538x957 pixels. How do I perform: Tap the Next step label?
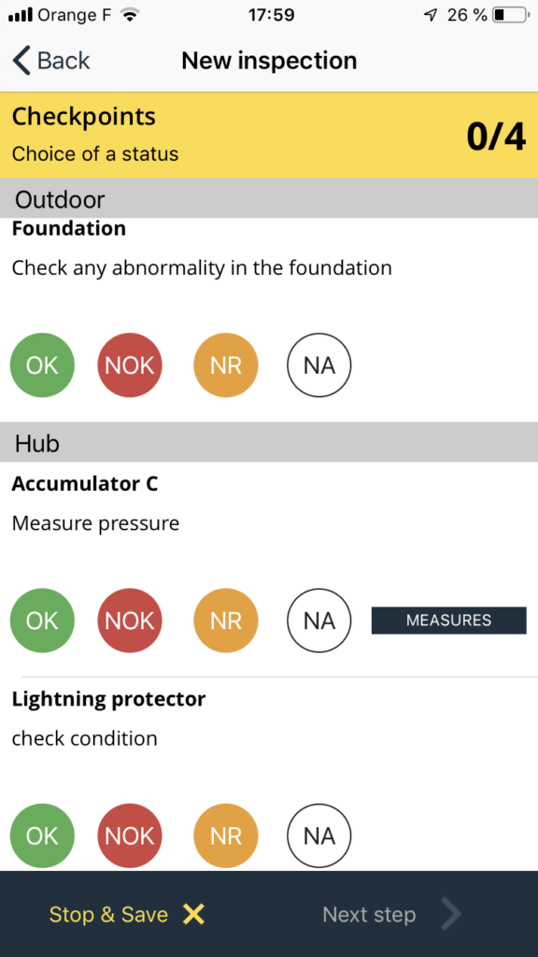click(x=369, y=914)
